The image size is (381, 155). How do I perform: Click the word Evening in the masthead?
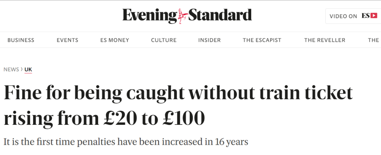point(150,15)
